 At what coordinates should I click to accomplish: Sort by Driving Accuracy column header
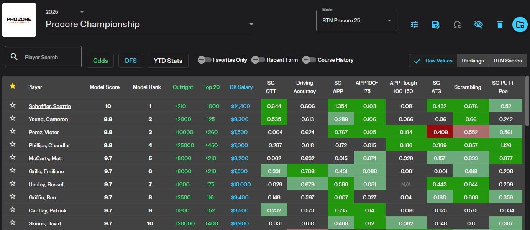pyautogui.click(x=305, y=87)
